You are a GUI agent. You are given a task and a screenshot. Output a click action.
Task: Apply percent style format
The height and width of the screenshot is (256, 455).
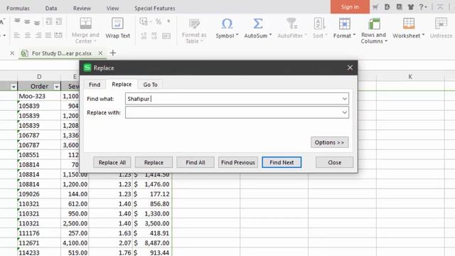pos(159,21)
